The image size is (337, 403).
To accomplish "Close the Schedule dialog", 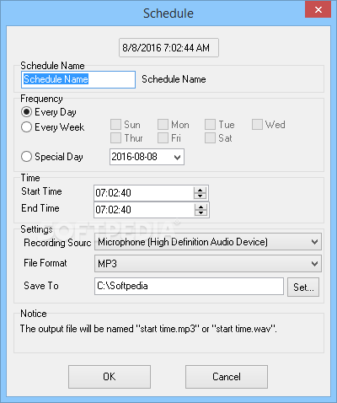I will click(318, 10).
